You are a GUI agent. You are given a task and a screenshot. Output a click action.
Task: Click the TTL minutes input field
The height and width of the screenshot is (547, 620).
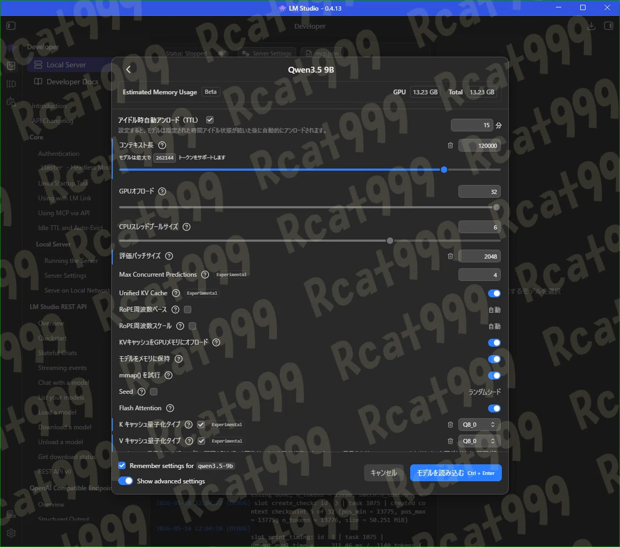472,125
